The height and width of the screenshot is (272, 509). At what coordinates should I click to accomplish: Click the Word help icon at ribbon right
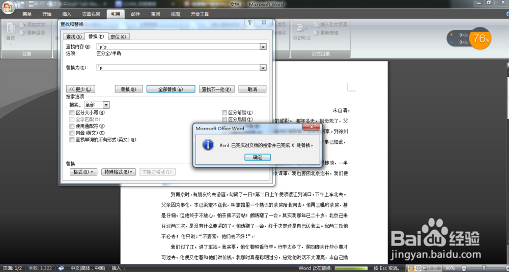tap(507, 14)
